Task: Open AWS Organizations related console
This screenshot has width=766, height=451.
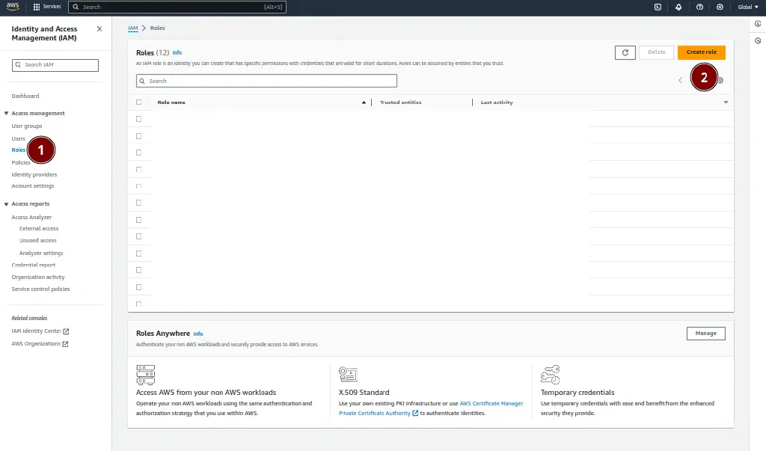Action: click(x=36, y=344)
